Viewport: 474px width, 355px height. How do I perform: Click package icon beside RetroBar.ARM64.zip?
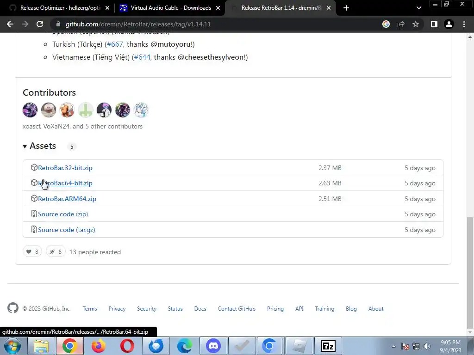[34, 199]
